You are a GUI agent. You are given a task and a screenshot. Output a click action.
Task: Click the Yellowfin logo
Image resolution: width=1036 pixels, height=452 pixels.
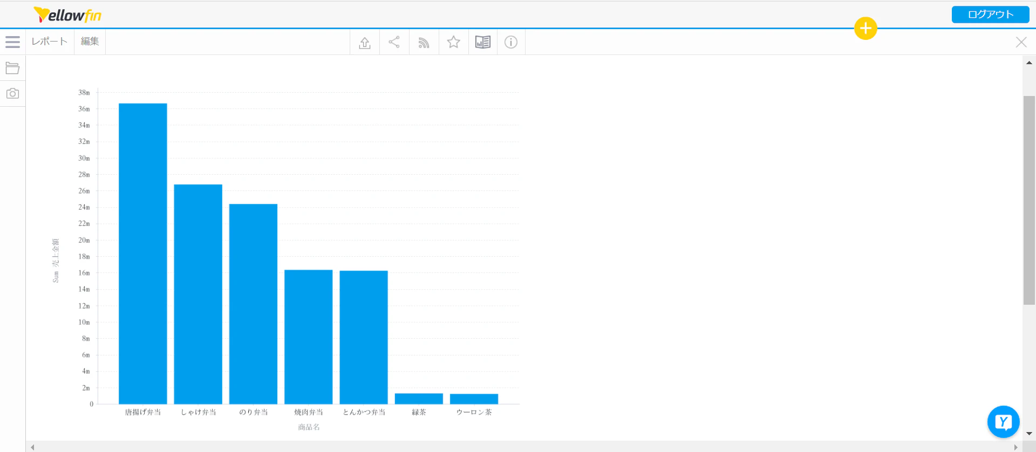67,15
